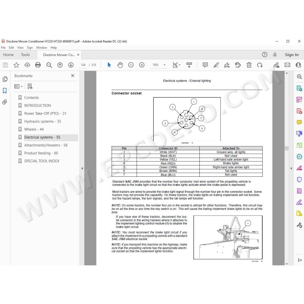304x304 pixels.
Task: Open the Protect shield tool
Action: click(299, 179)
